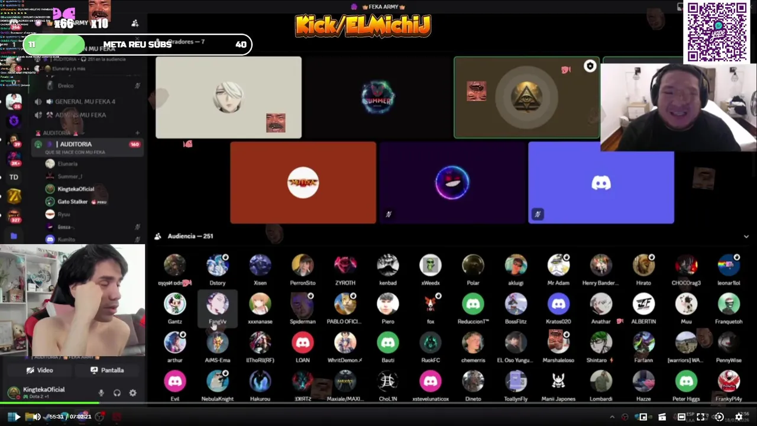Open GENERAL MU FEKA 4 voice channel
This screenshot has height=426, width=757.
coord(85,101)
